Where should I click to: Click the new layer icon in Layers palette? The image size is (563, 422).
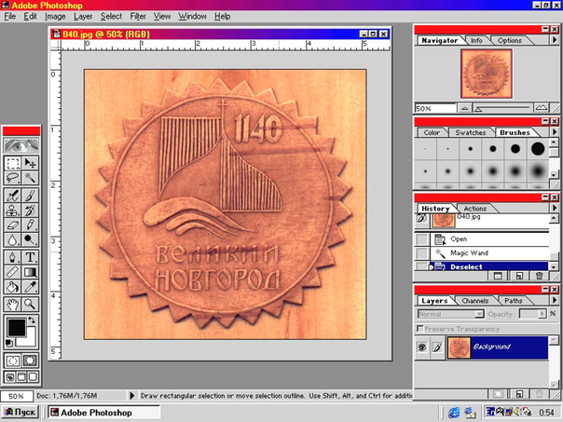pos(519,394)
